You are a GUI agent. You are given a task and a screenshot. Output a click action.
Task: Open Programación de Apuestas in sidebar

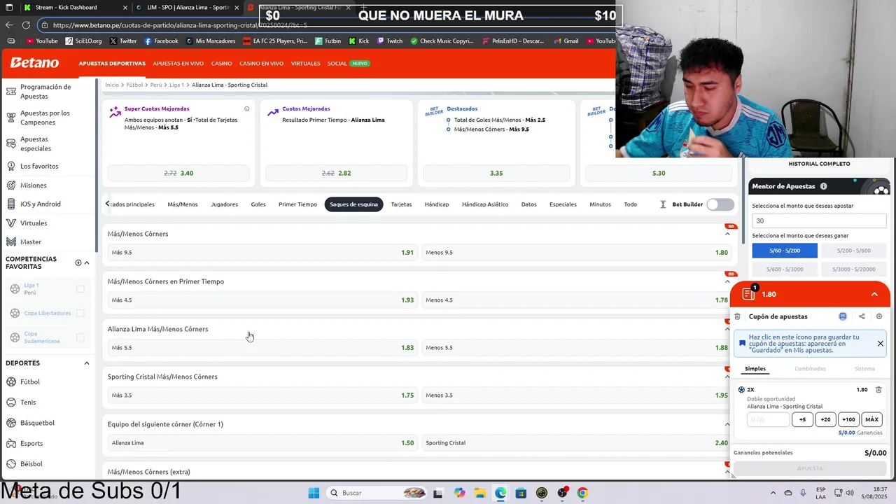46,92
